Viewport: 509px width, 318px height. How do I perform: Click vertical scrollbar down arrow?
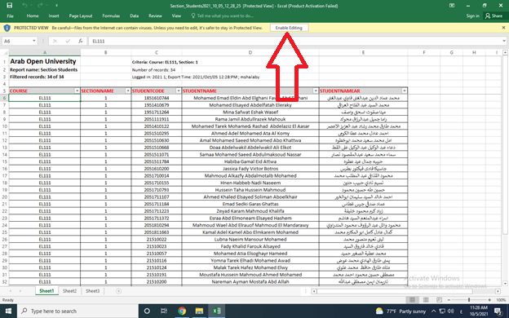[505, 283]
